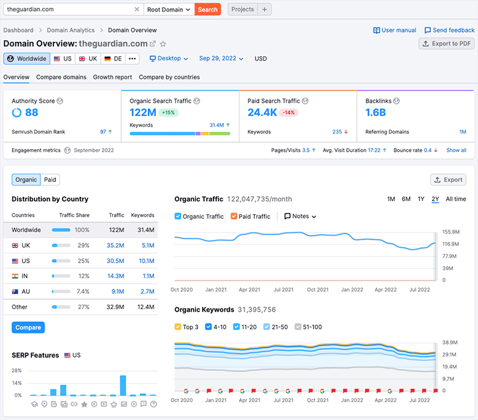Viewport: 478px width, 420px height.
Task: Select the graduation cap SERP feature icon
Action: point(34,404)
